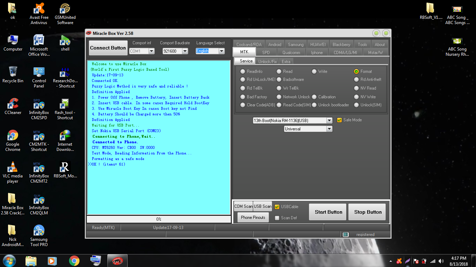Click the Start Button
Image resolution: width=476 pixels, height=267 pixels.
click(328, 212)
